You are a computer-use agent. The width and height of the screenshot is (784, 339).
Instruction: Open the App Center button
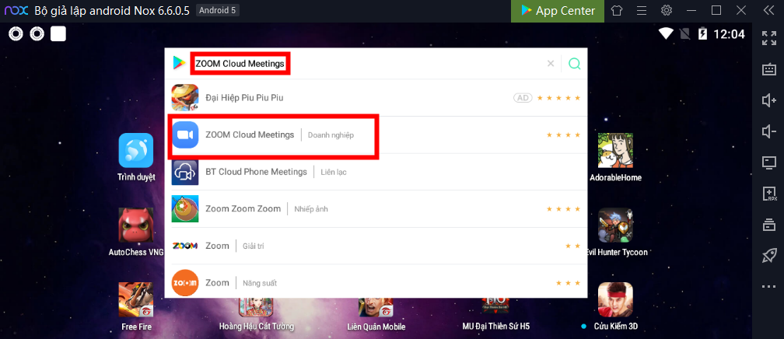(x=558, y=11)
